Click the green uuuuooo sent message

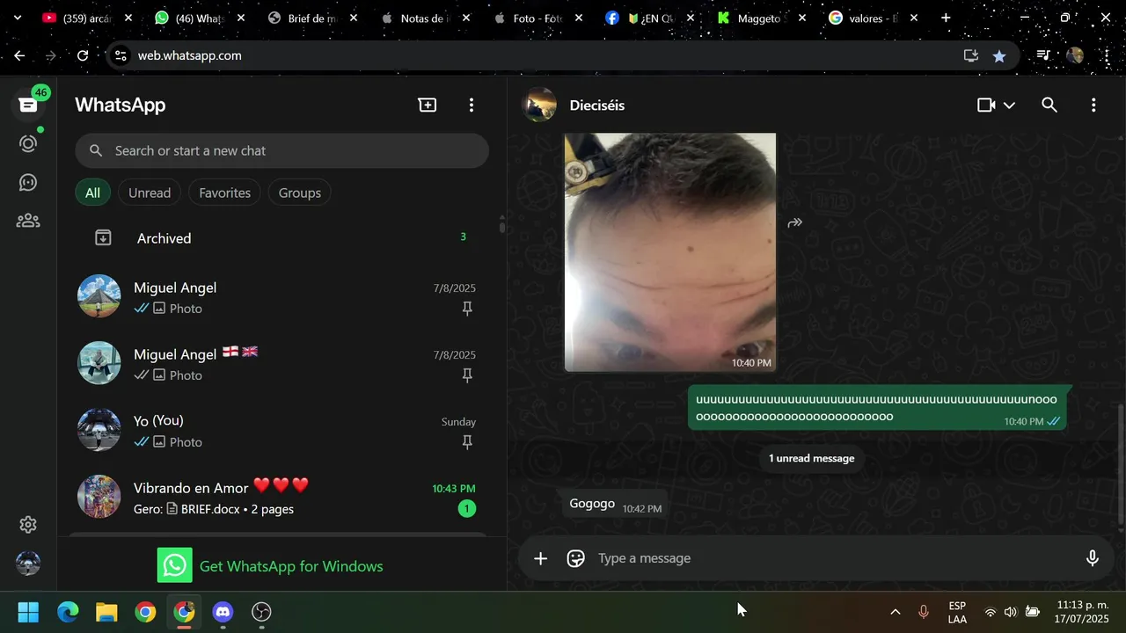click(x=877, y=408)
